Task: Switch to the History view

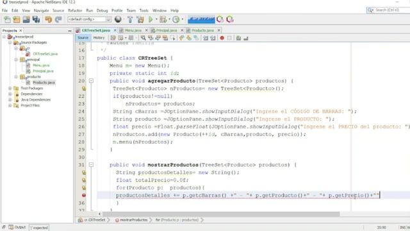Action: [x=99, y=38]
